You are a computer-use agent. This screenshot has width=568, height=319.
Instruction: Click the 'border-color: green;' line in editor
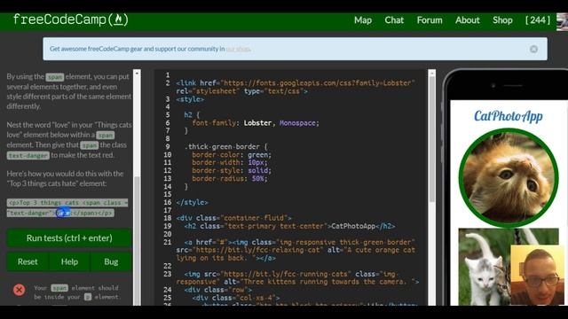(x=232, y=155)
